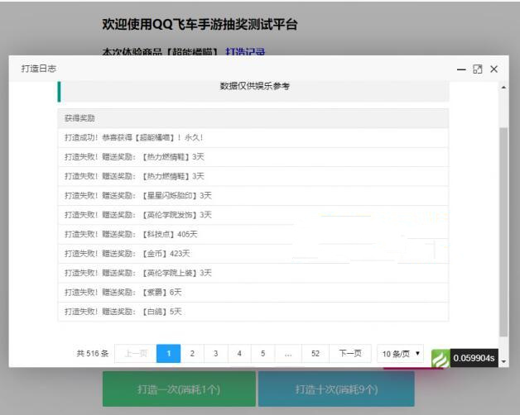Click 上一页 previous page button

[136, 353]
